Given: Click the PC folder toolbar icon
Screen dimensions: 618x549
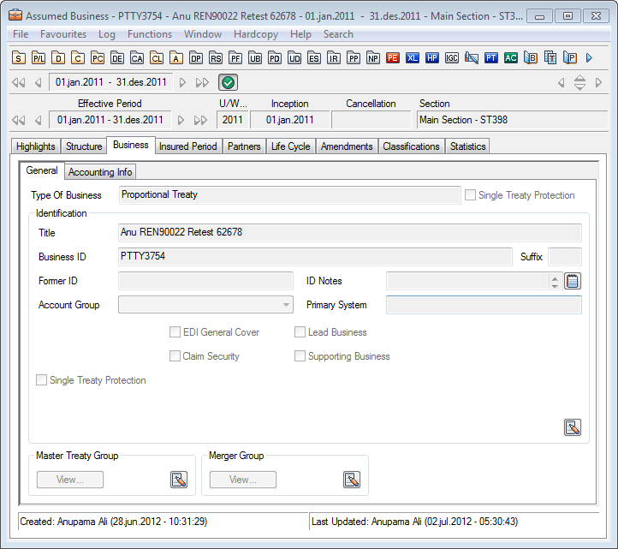Looking at the screenshot, I should tap(98, 58).
